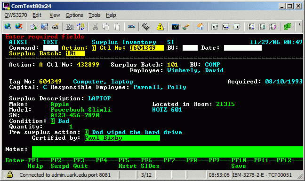The height and width of the screenshot is (181, 305).
Task: Click the blue ruler bar toolbar icon
Action: coord(131,27)
